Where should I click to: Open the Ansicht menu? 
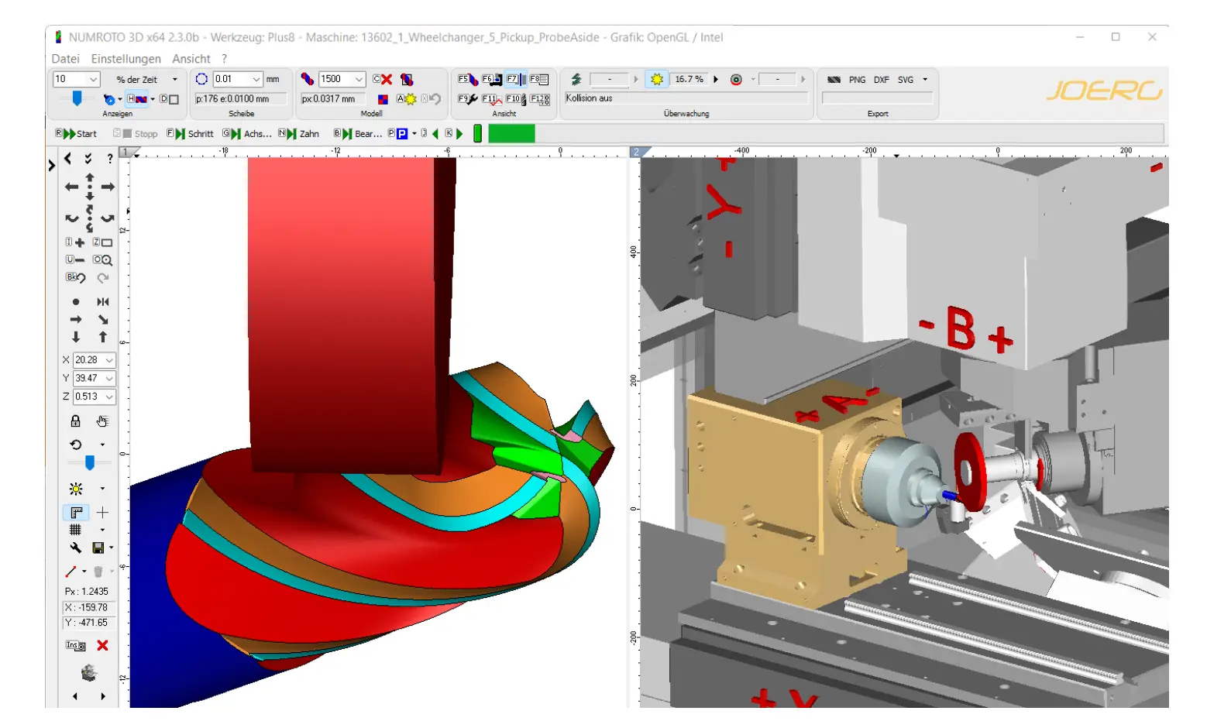point(191,59)
